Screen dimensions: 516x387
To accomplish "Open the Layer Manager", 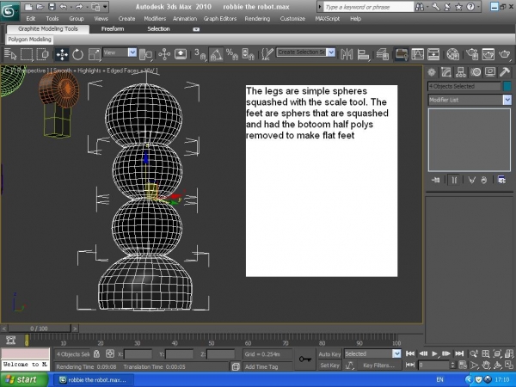I will 383,54.
